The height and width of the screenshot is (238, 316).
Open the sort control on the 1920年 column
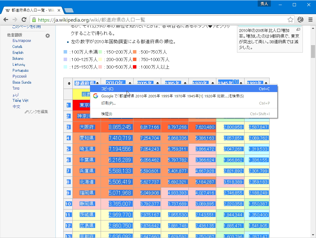click(x=266, y=82)
